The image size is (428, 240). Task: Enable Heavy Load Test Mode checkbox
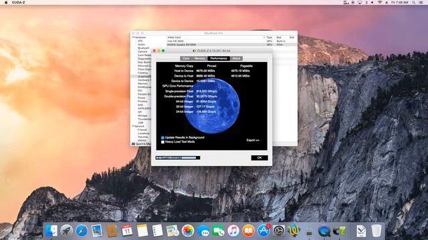[x=163, y=142]
